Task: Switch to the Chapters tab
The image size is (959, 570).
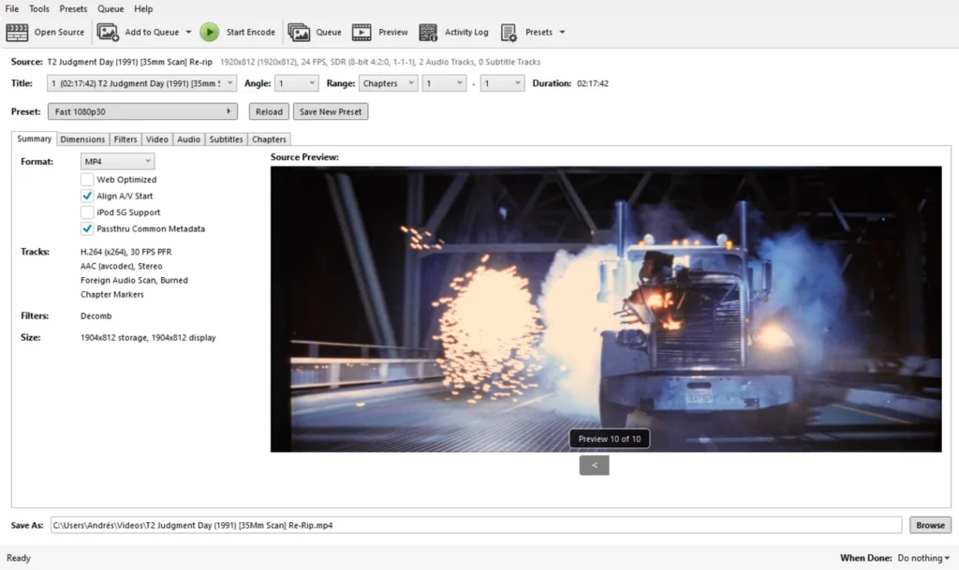Action: click(269, 139)
